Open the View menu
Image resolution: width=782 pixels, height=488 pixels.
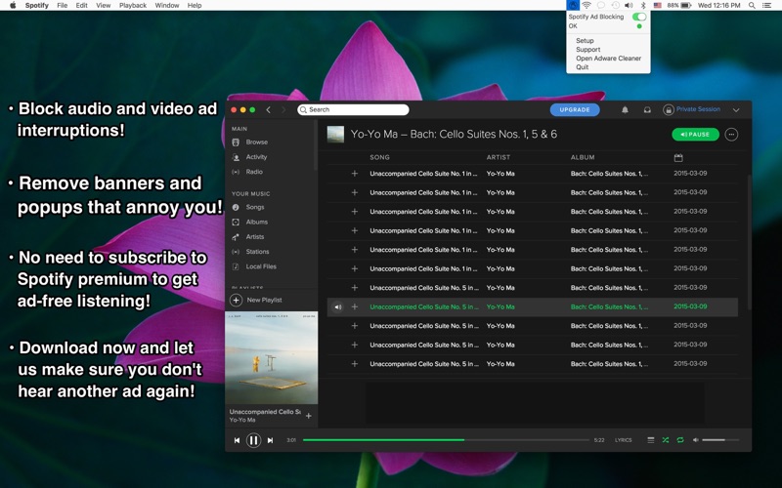(x=104, y=6)
